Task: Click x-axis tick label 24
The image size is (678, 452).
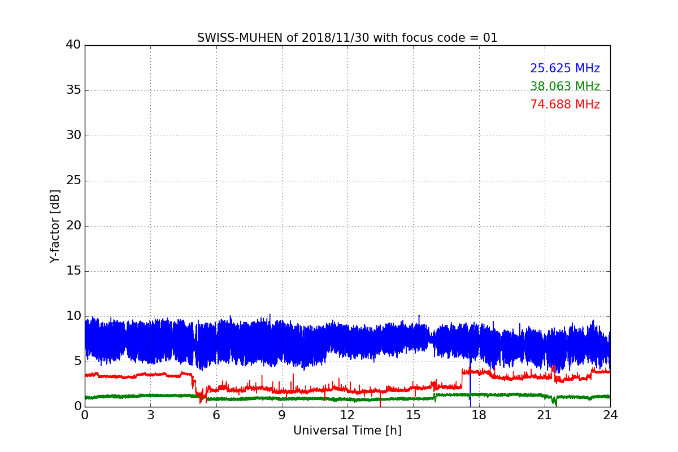Action: 610,415
